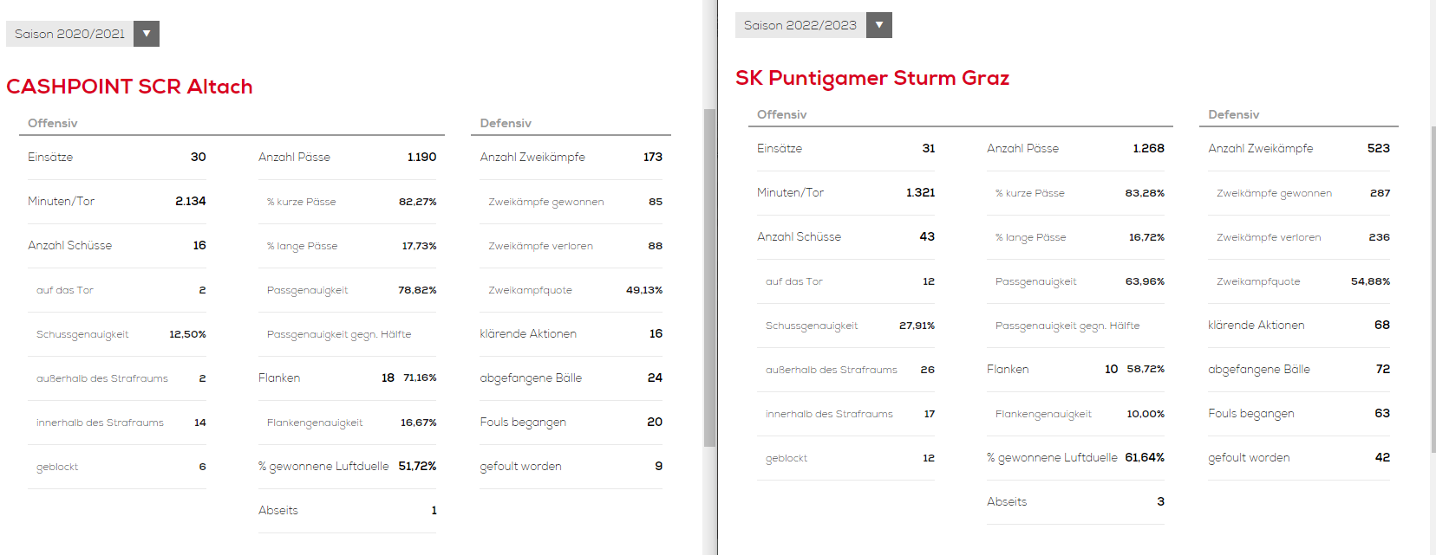Image resolution: width=1436 pixels, height=555 pixels.
Task: Click the '% lange Pässe' value 17,73%
Action: click(x=420, y=246)
